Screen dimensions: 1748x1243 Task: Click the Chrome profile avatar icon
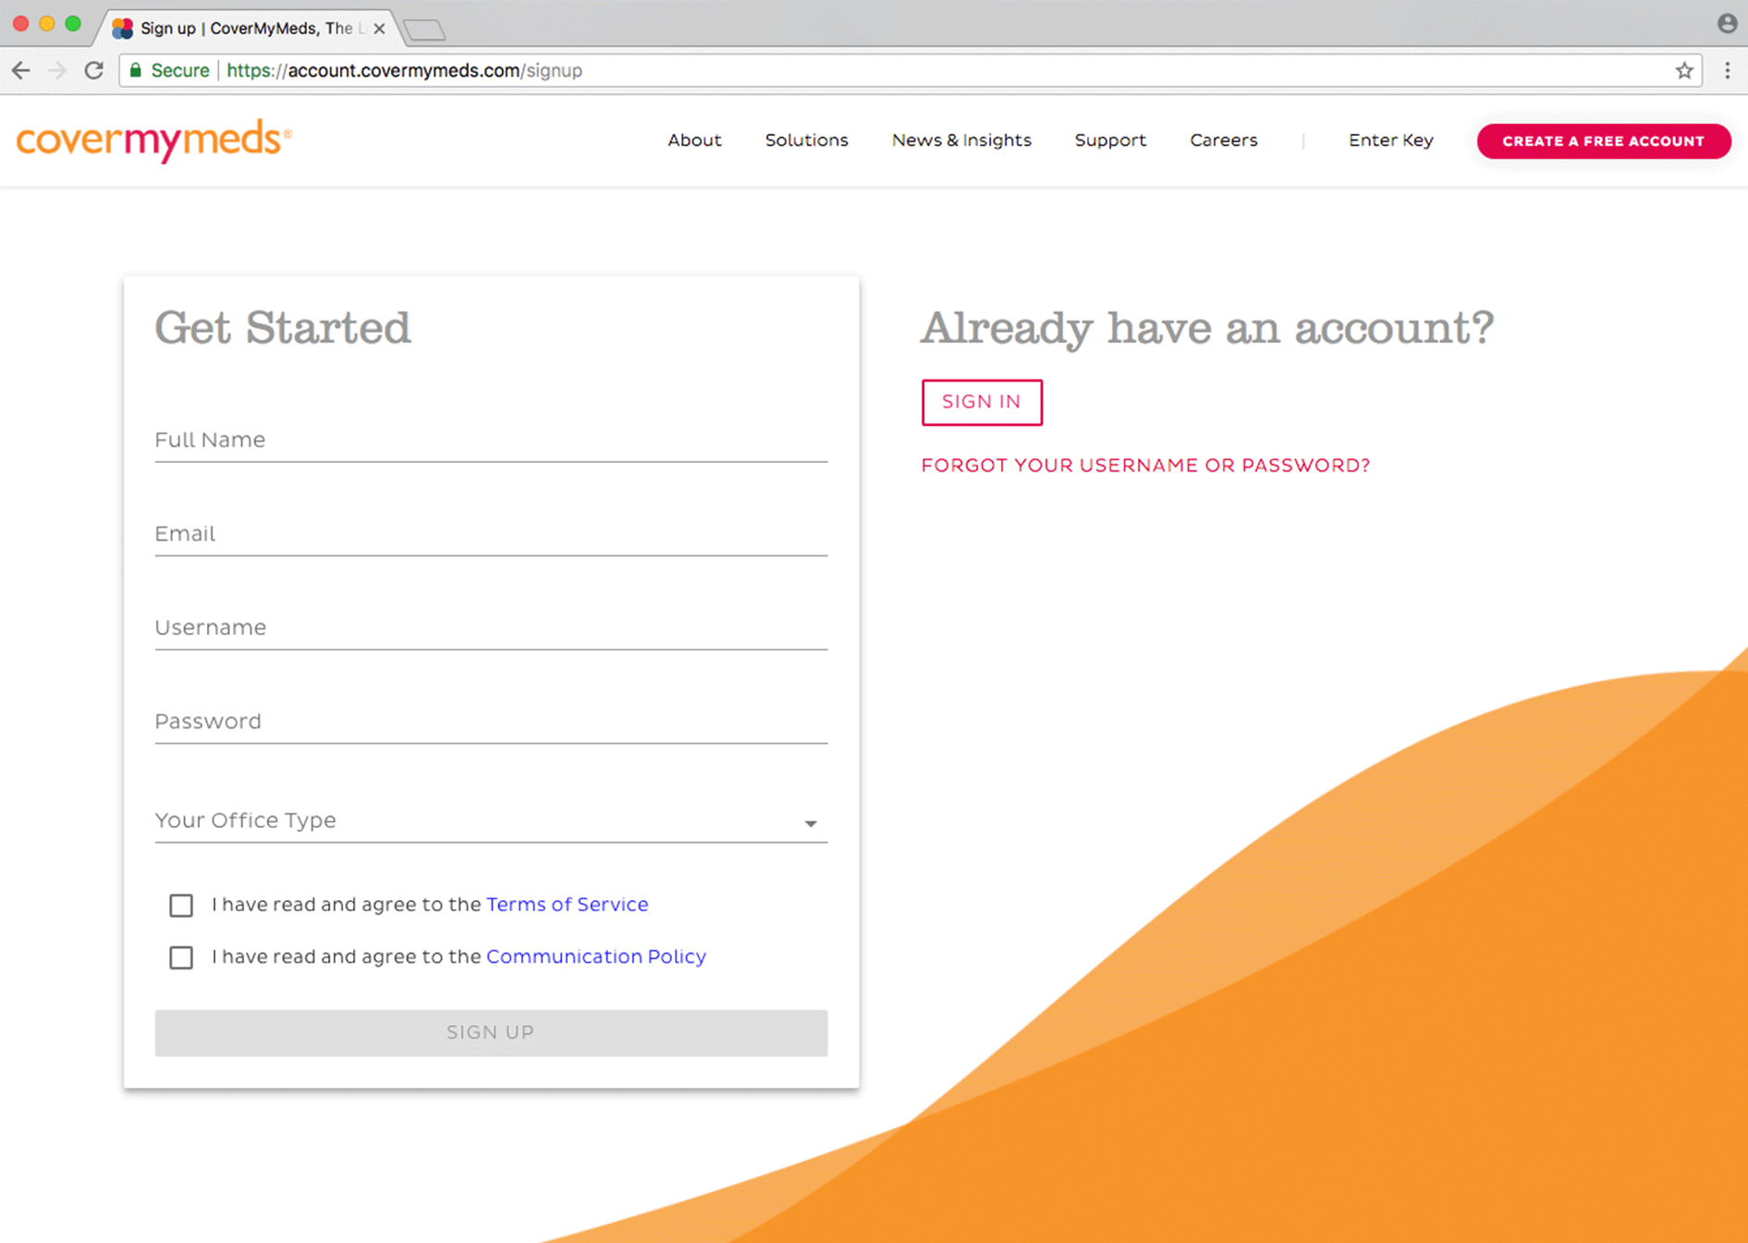1727,24
